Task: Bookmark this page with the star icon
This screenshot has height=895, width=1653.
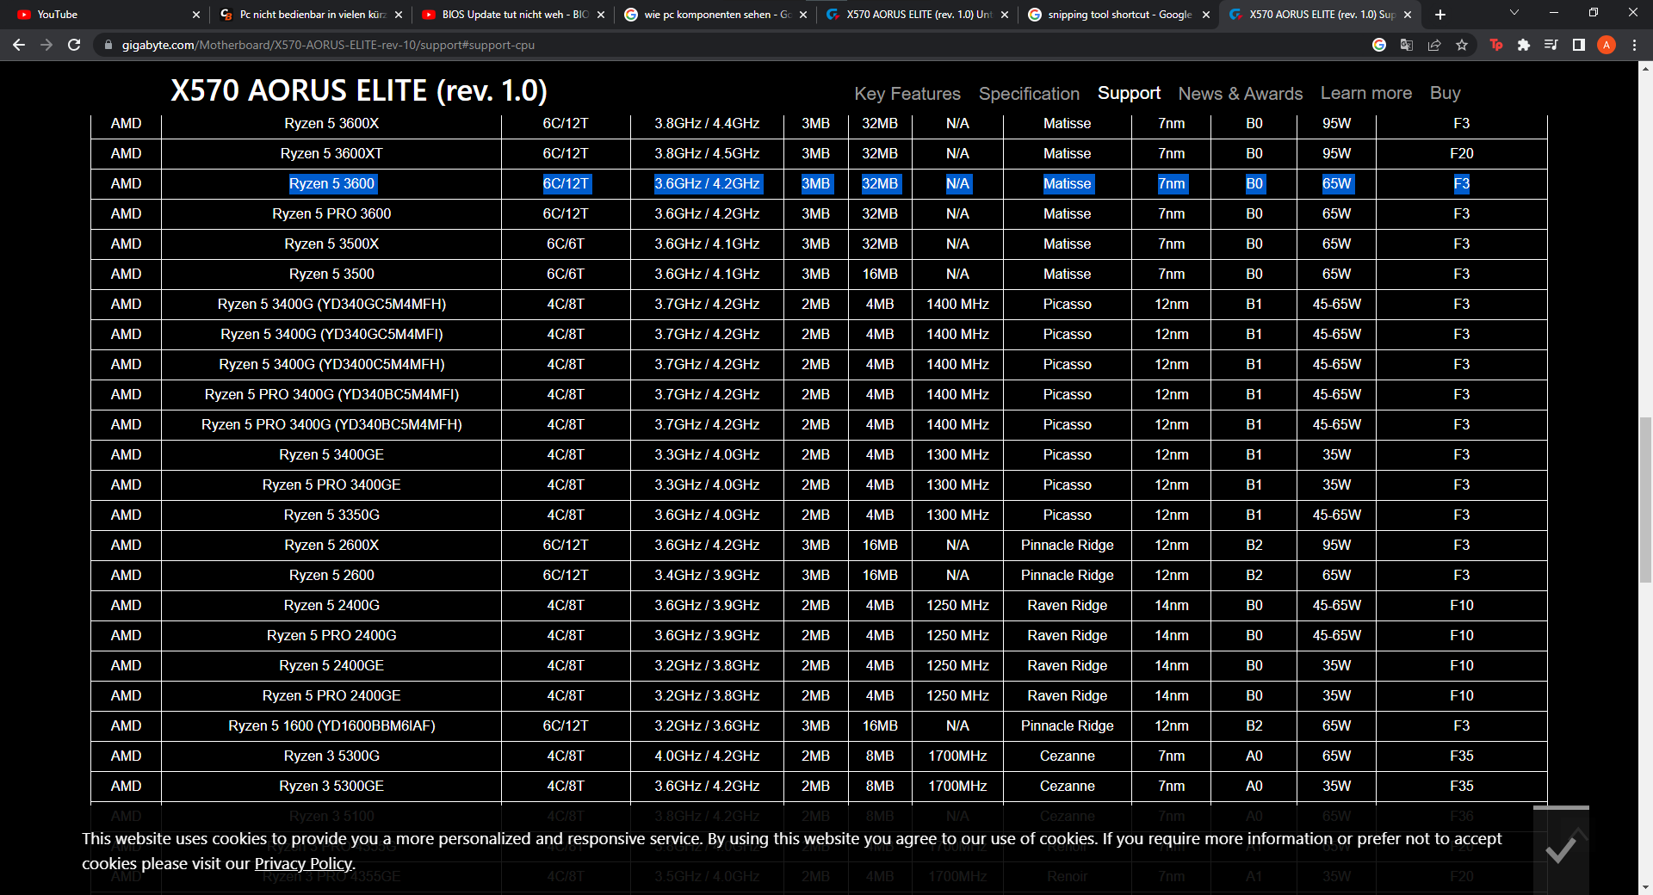Action: 1462,45
